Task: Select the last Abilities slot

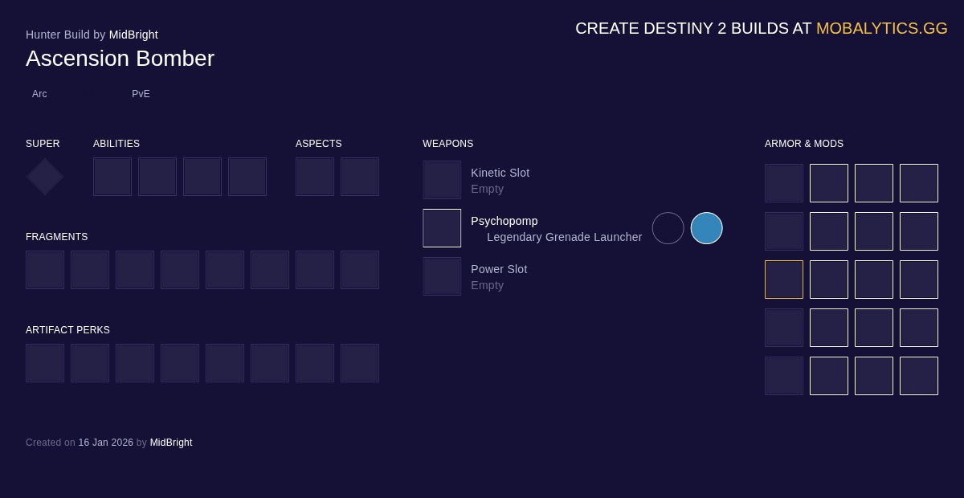Action: (x=247, y=177)
